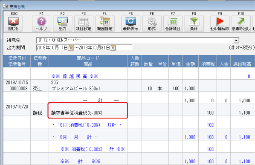Select the － 計 － subtotal row label
Viewport: 255px width, 165px height.
tap(101, 101)
